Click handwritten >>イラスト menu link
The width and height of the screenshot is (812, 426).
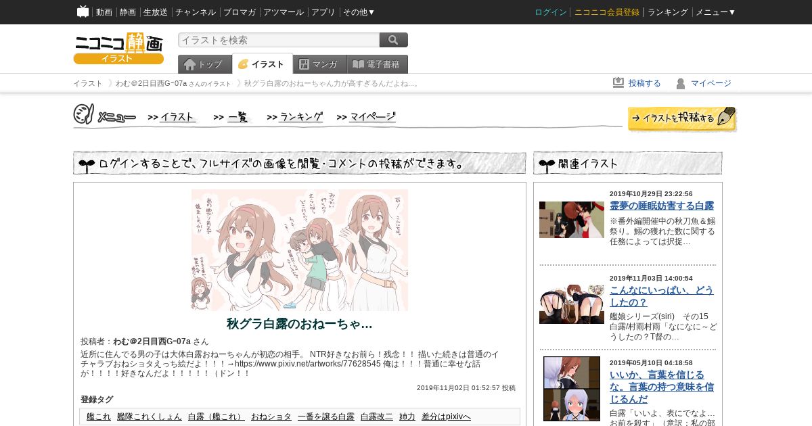pyautogui.click(x=172, y=117)
